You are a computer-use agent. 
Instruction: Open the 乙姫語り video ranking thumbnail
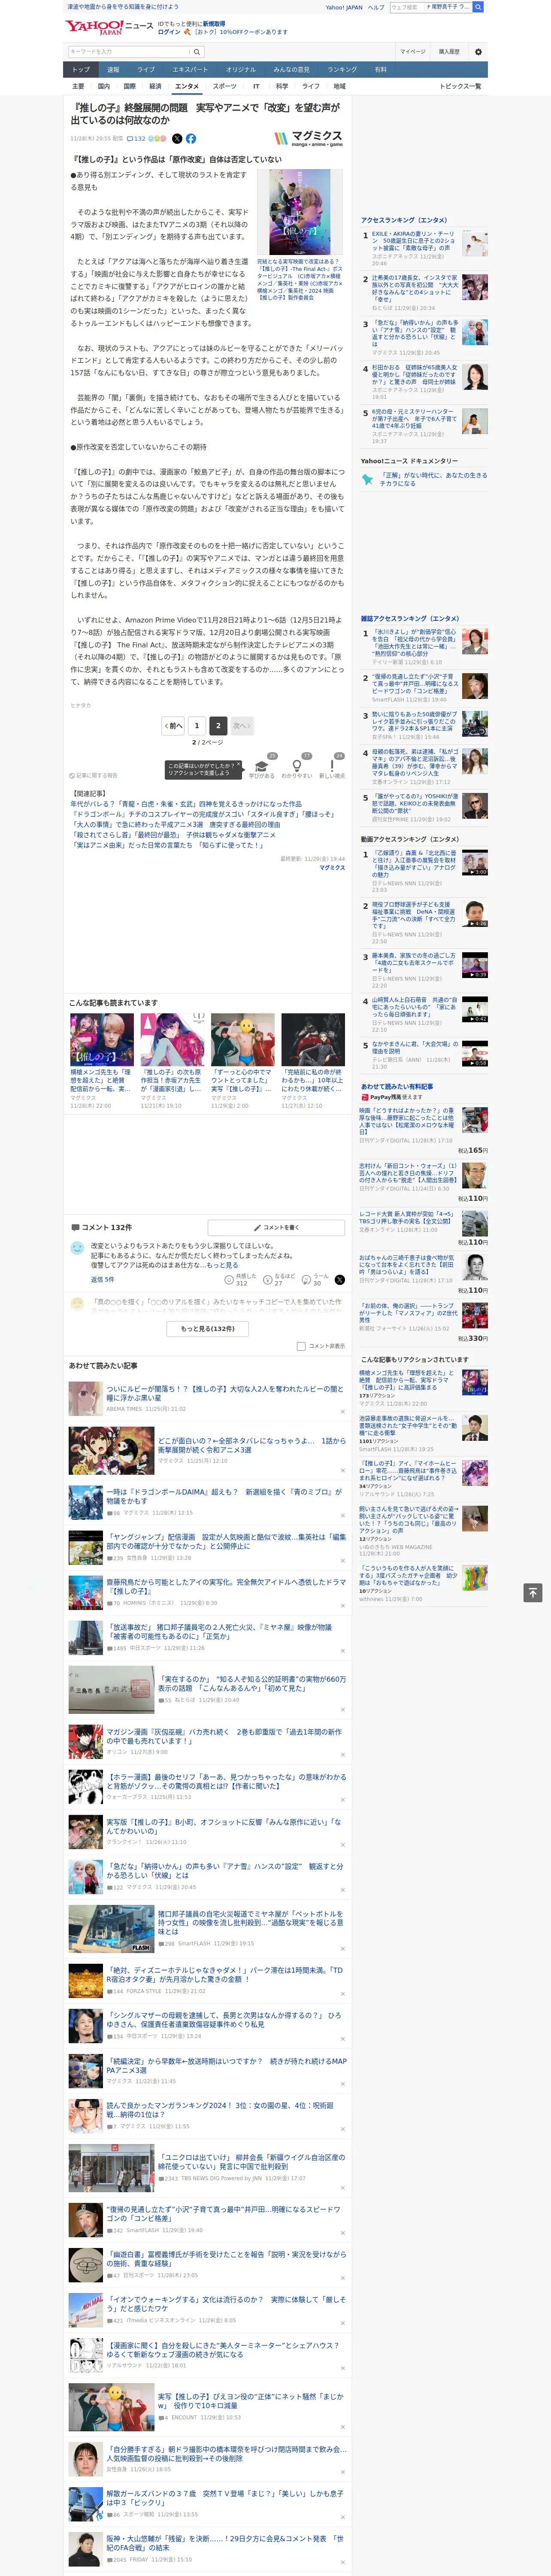(x=475, y=863)
